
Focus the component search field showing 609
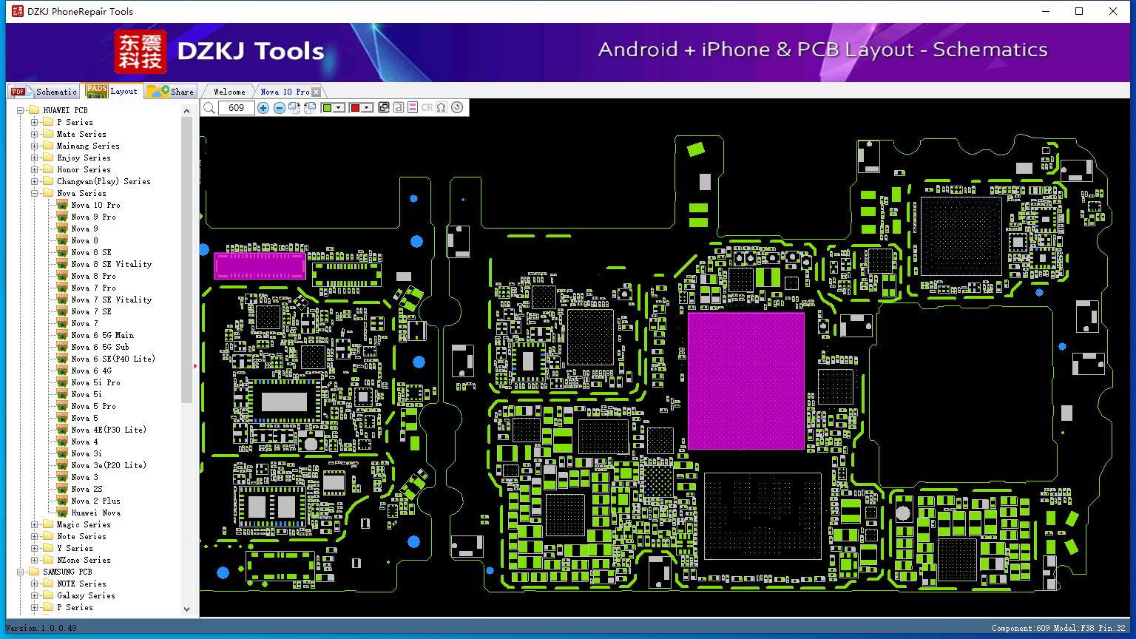[237, 108]
